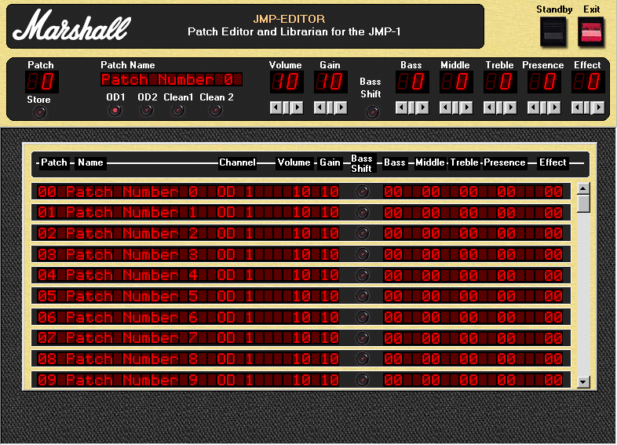This screenshot has width=617, height=445.
Task: Click the patch list scrollbar thumb
Action: click(583, 203)
